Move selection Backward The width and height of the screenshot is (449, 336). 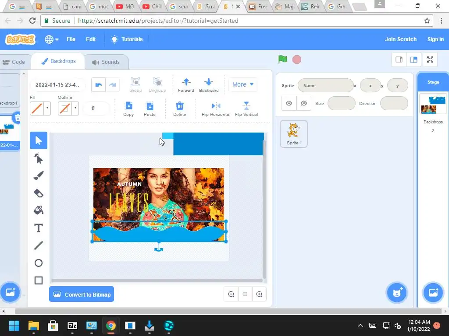(209, 85)
